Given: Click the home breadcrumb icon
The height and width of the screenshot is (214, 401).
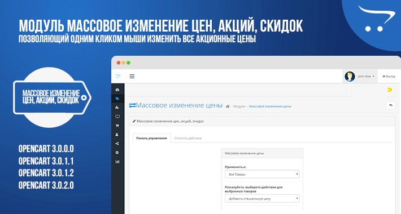Looking at the screenshot, I should (228, 106).
